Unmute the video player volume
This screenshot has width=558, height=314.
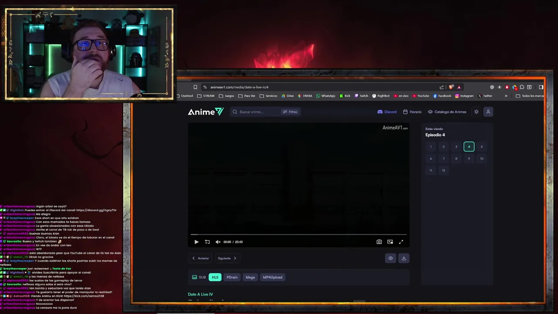(218, 242)
